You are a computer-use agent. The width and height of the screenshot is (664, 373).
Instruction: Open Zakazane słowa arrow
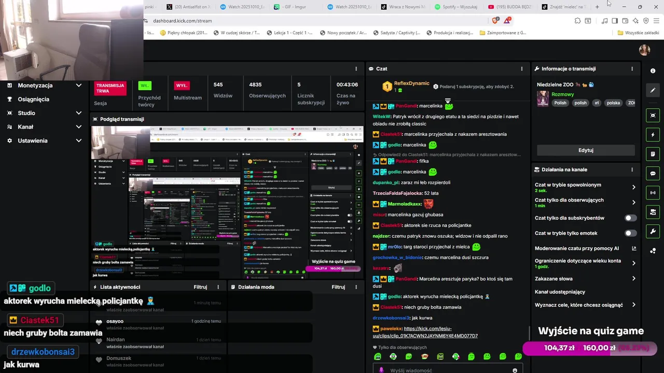(x=633, y=278)
